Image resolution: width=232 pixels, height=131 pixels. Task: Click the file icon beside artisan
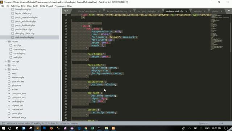point(9,90)
